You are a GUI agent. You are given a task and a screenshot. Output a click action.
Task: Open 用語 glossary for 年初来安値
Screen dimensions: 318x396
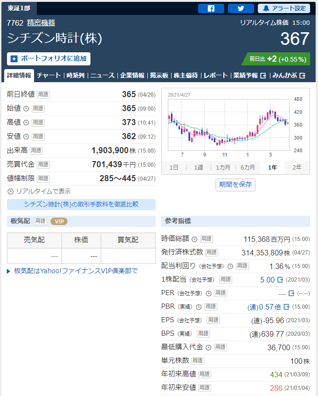pyautogui.click(x=205, y=388)
